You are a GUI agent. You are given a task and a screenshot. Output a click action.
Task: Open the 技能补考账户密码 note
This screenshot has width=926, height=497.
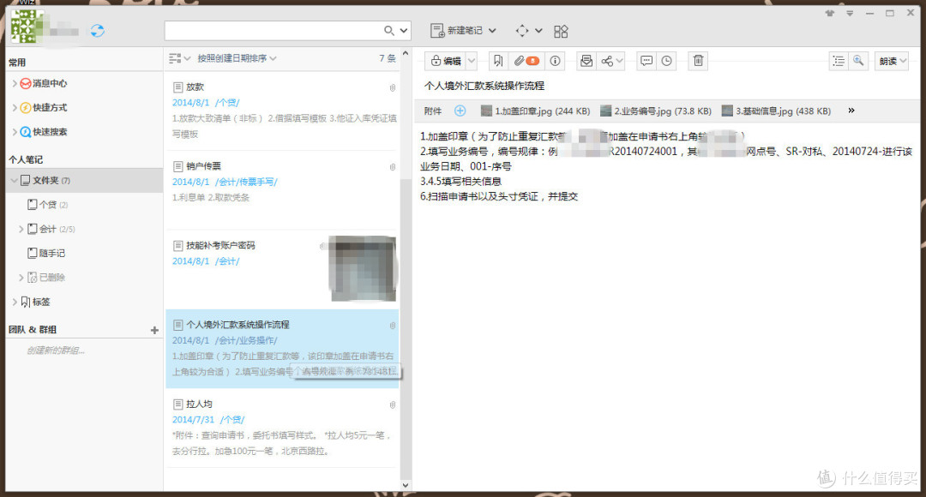pos(282,268)
